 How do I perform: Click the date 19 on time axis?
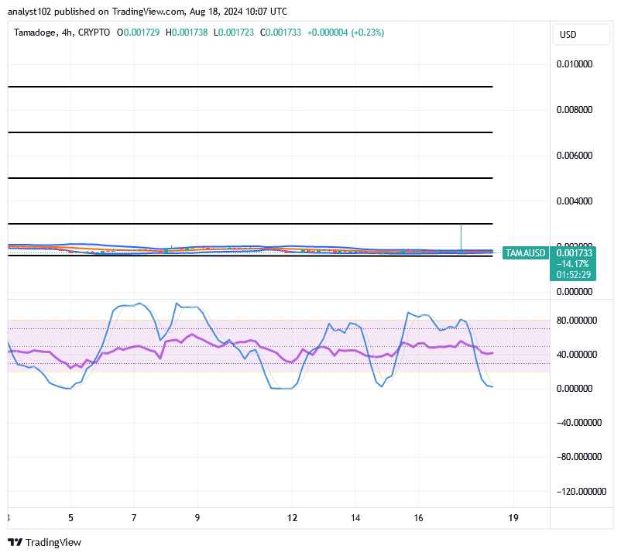pos(512,517)
